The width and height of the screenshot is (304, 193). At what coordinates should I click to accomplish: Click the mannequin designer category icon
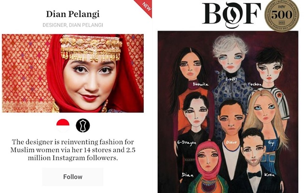pyautogui.click(x=83, y=125)
